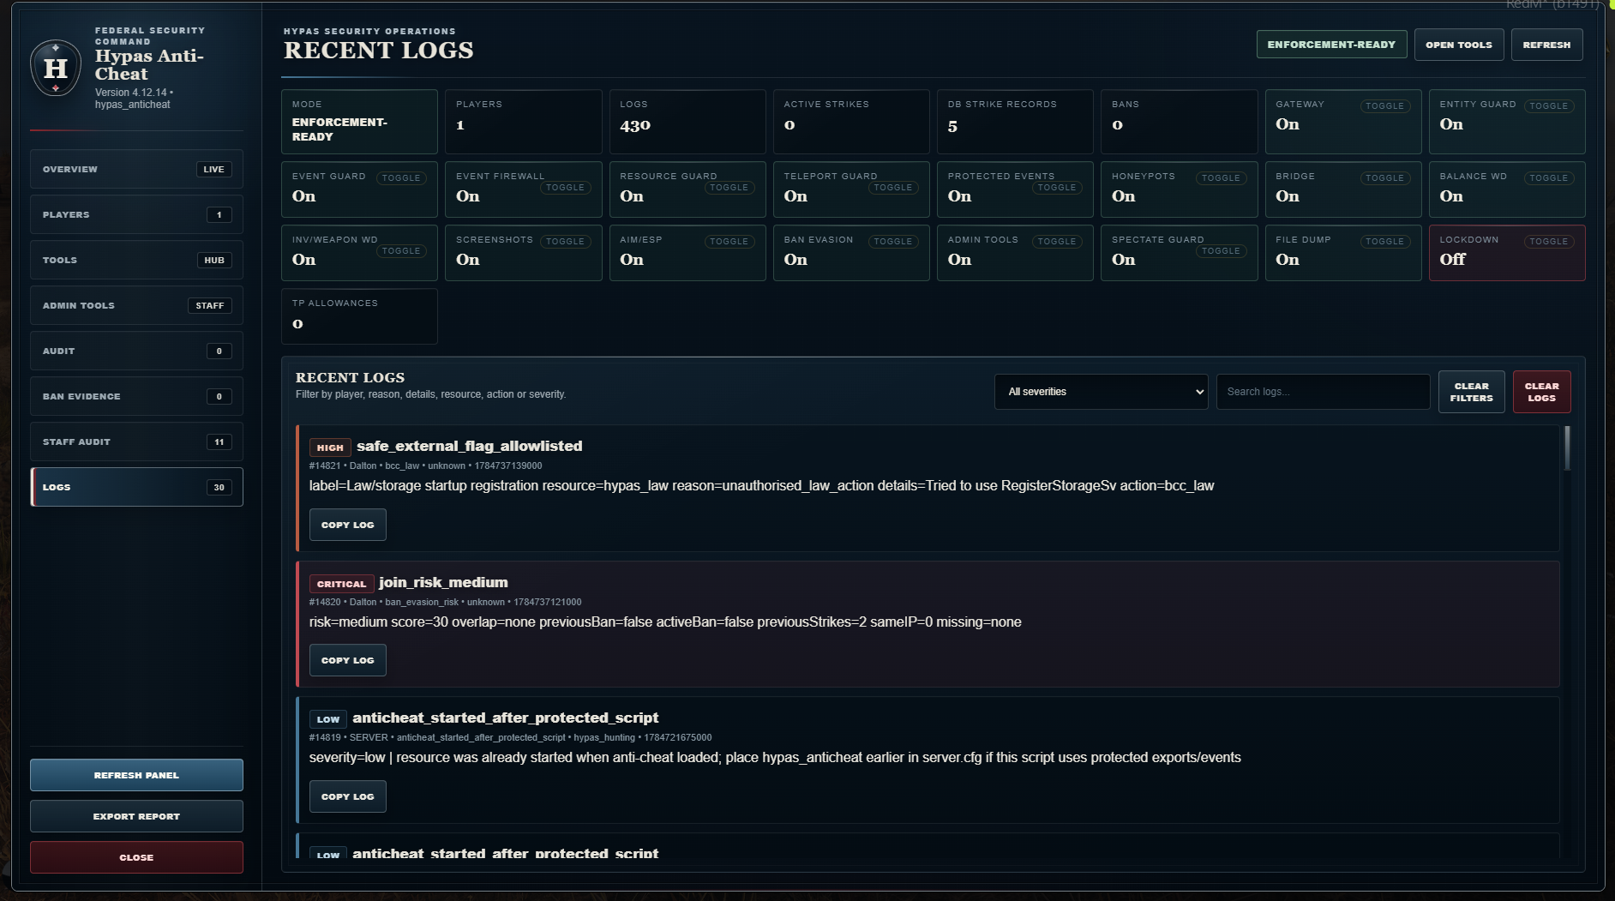The height and width of the screenshot is (901, 1615).
Task: Toggle the Ban Evasion module
Action: pos(892,242)
